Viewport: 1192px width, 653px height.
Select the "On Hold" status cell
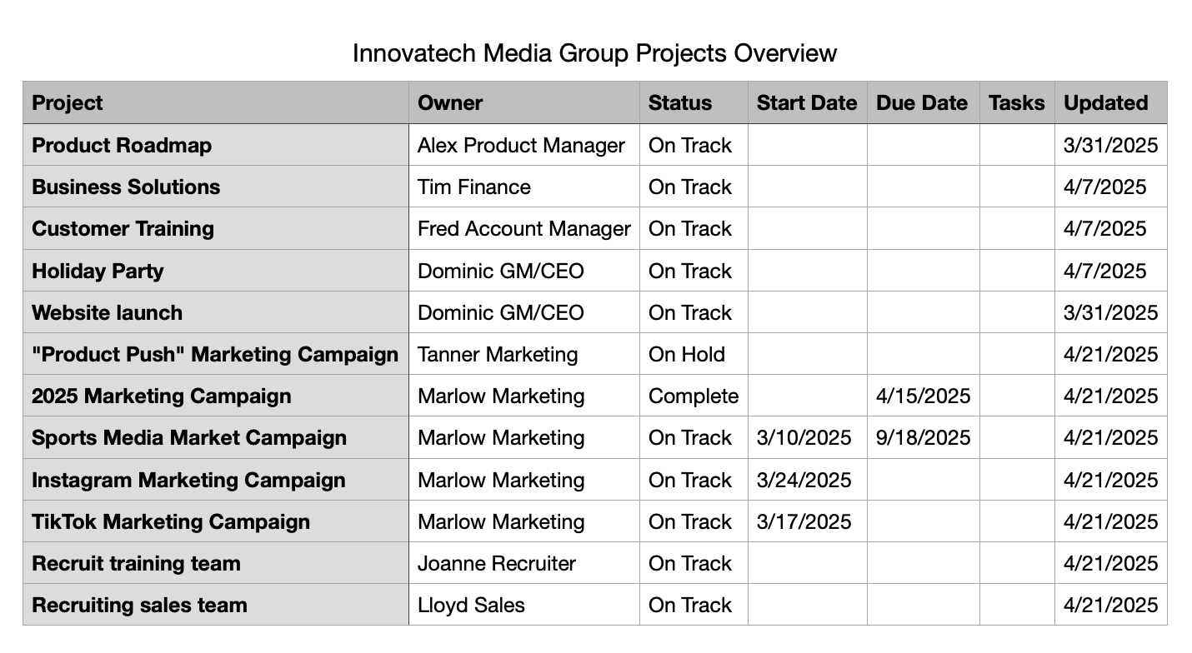[687, 354]
